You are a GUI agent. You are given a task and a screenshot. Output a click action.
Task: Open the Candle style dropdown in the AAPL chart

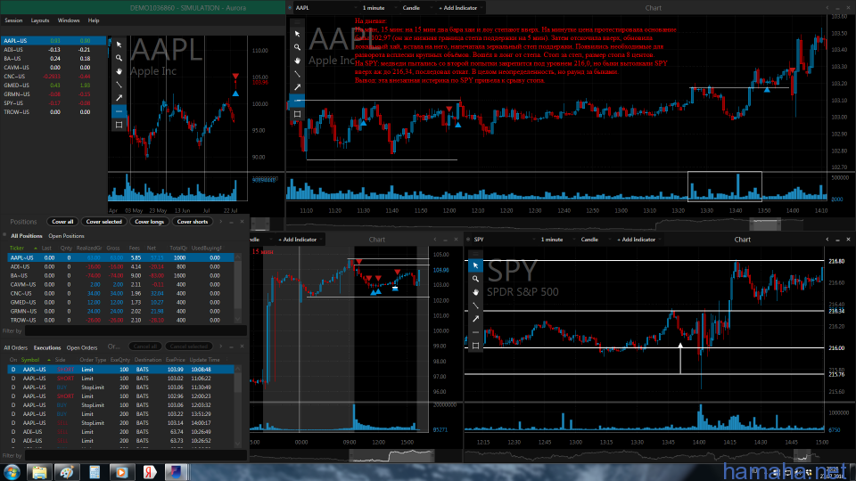tap(417, 8)
